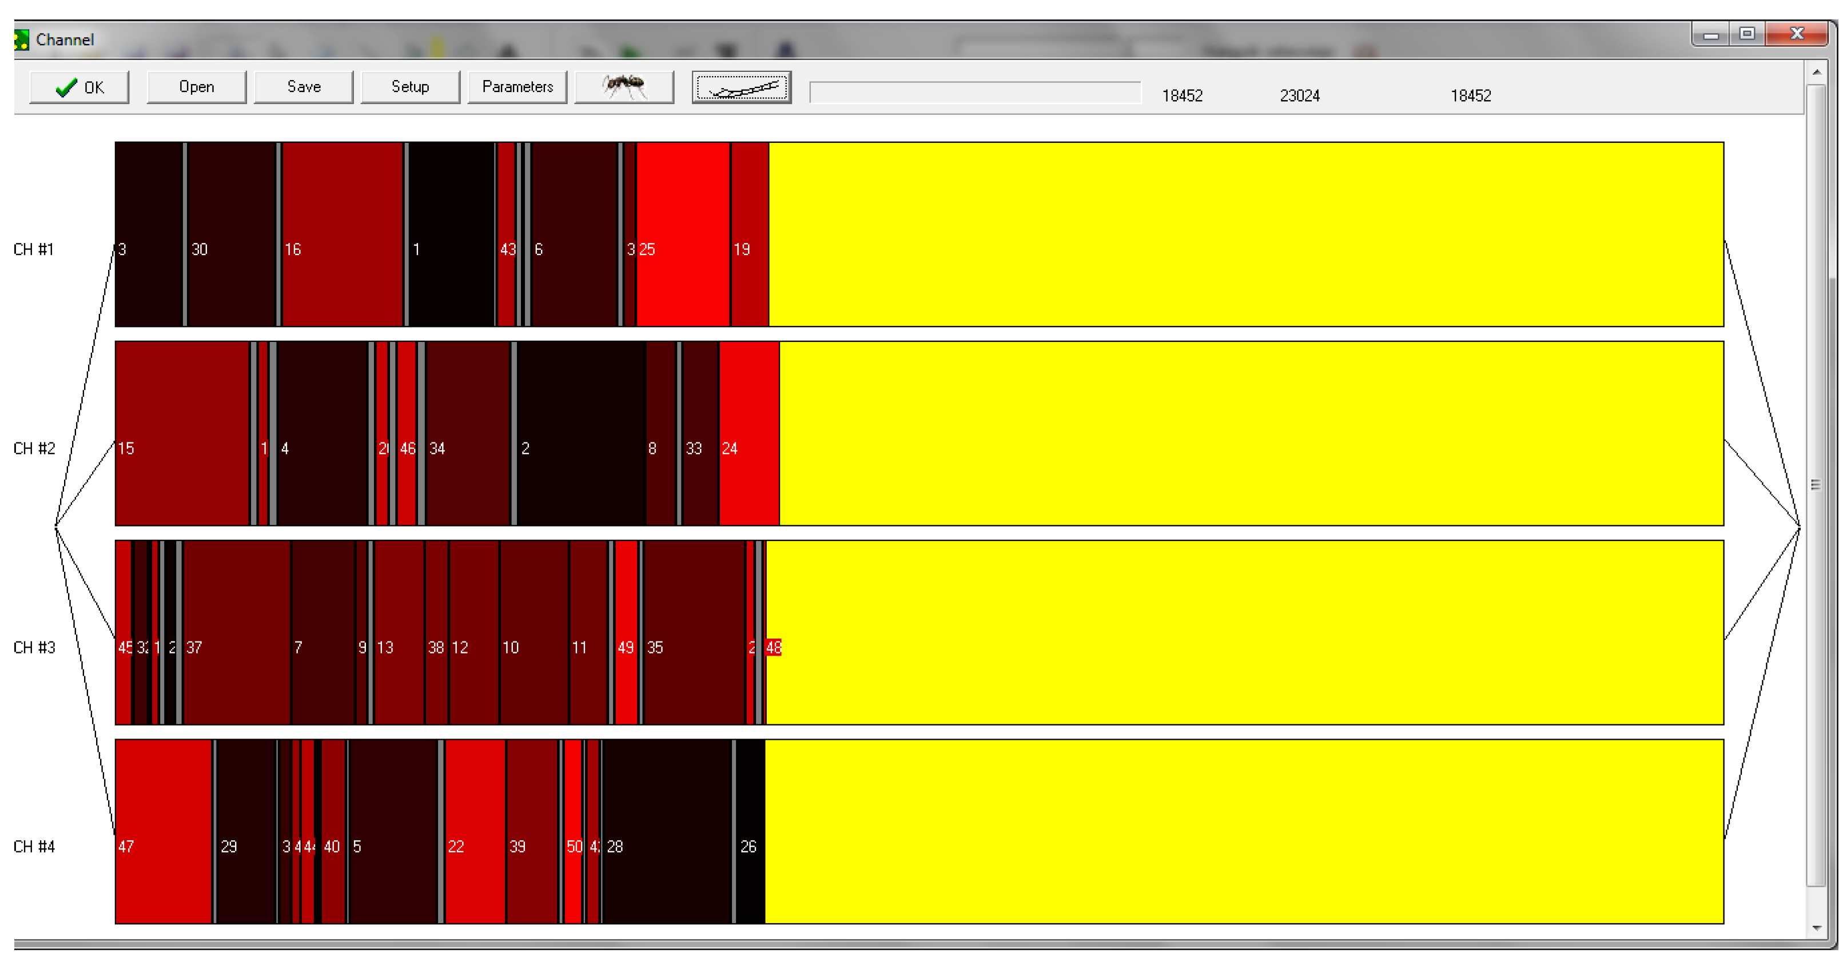This screenshot has height=965, width=1847.
Task: Click the Open button
Action: 197,87
